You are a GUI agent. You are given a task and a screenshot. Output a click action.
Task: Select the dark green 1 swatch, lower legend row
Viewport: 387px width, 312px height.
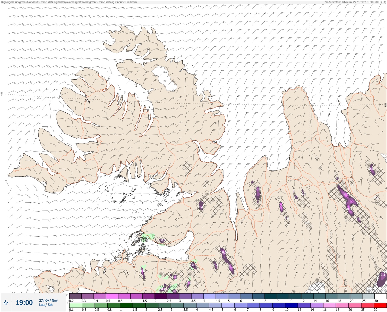126,305
